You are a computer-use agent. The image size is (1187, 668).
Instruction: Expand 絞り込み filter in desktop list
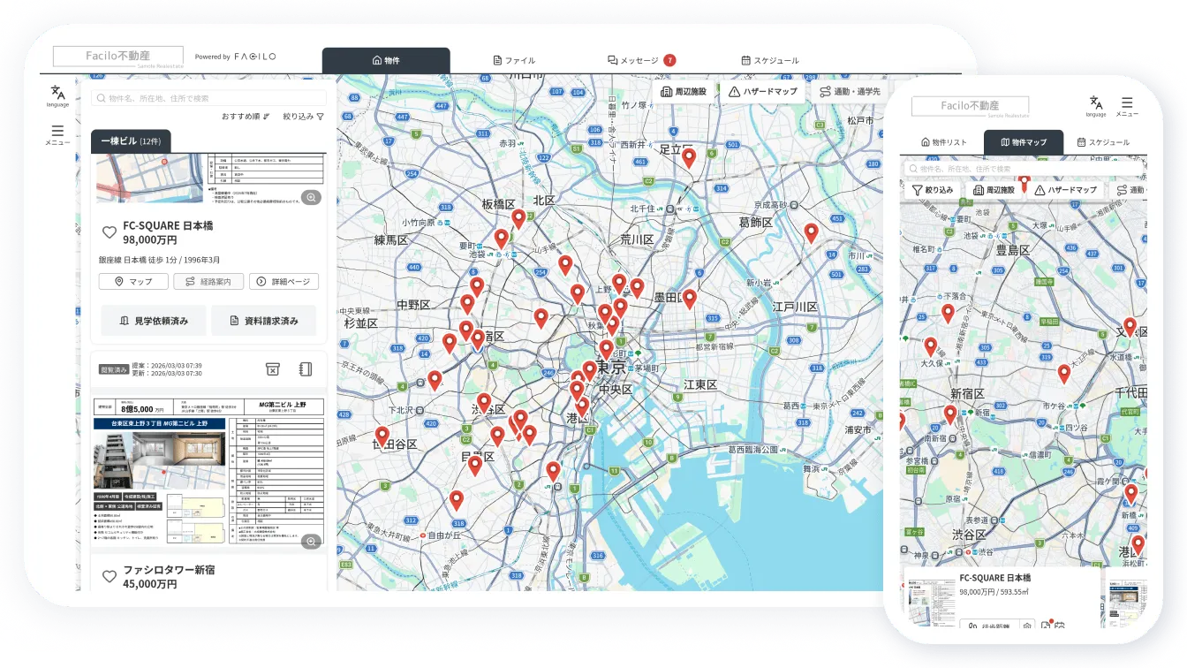[x=303, y=117]
